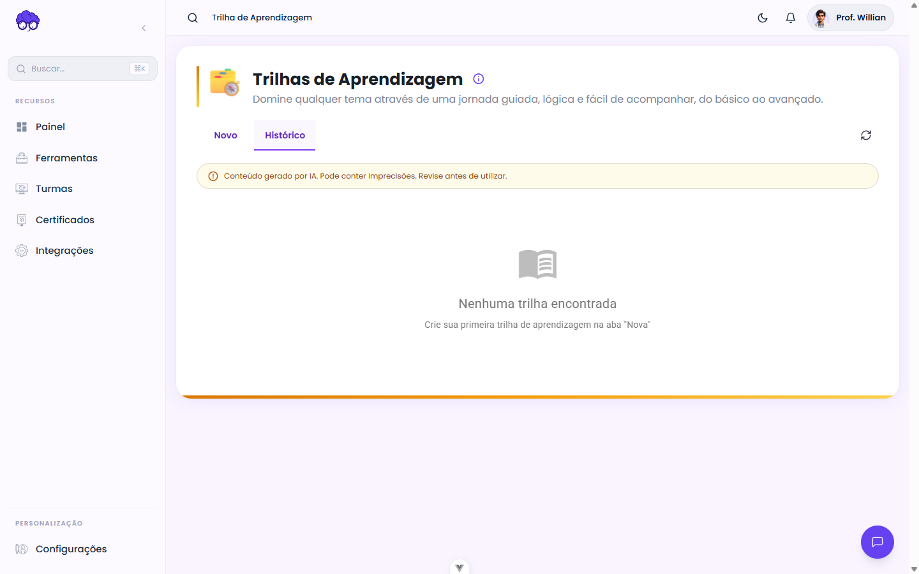Click the page scrollbar down arrow

point(914,569)
